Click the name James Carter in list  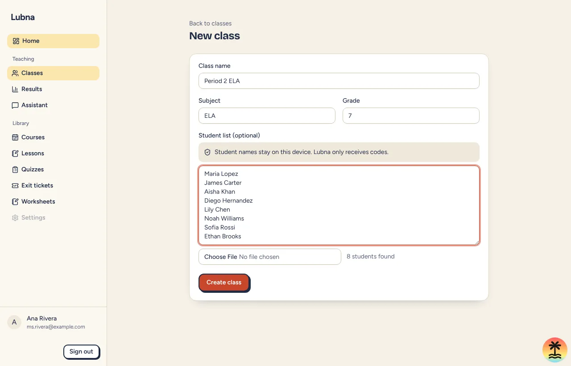pos(223,183)
